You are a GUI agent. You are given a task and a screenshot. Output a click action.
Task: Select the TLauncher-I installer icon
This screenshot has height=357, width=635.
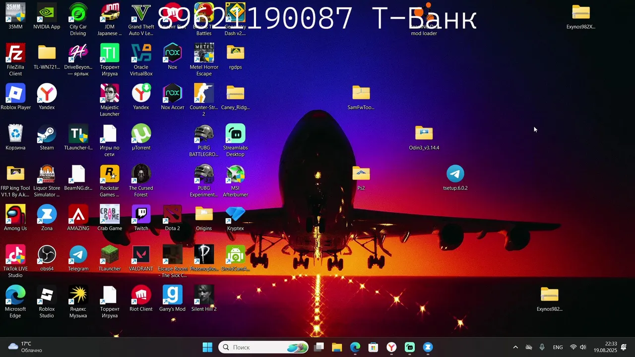[78, 137]
